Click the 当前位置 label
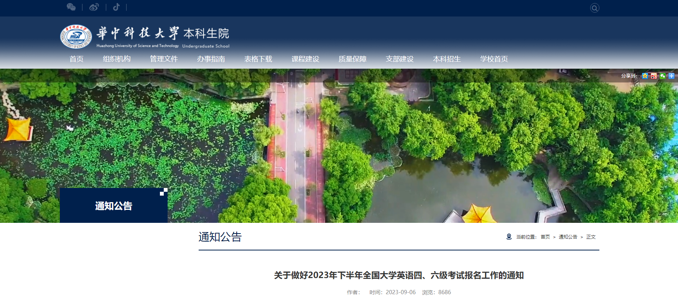 click(x=527, y=237)
